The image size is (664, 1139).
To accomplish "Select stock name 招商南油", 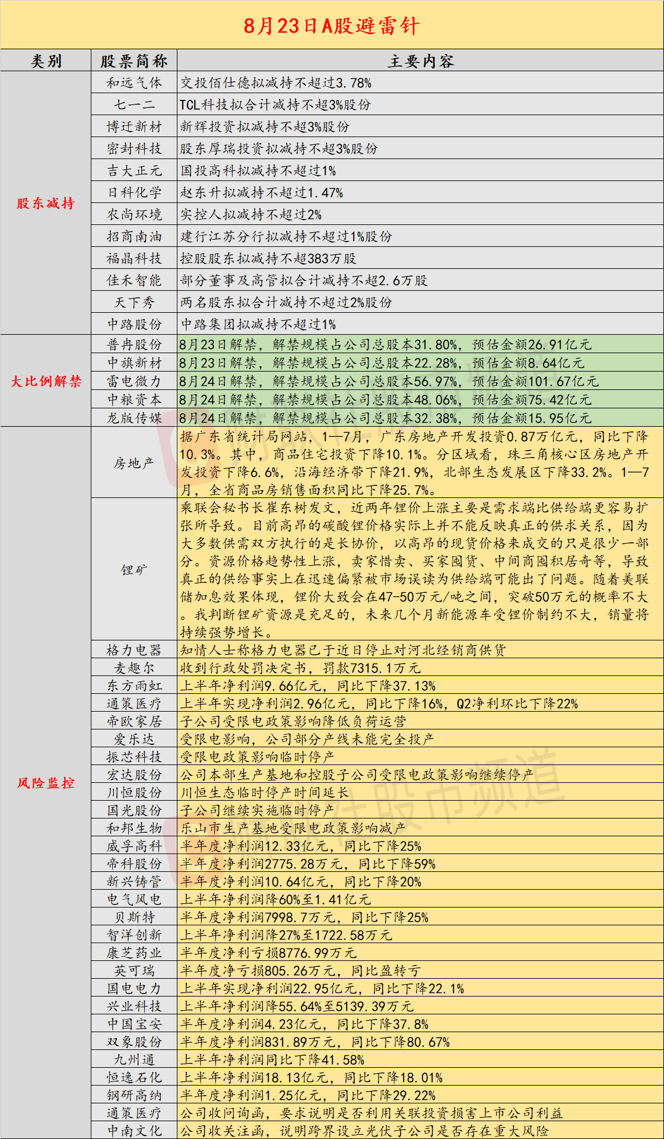I will click(134, 237).
